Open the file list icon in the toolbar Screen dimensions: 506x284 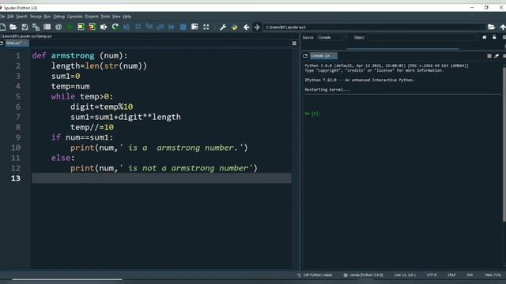pos(47,27)
